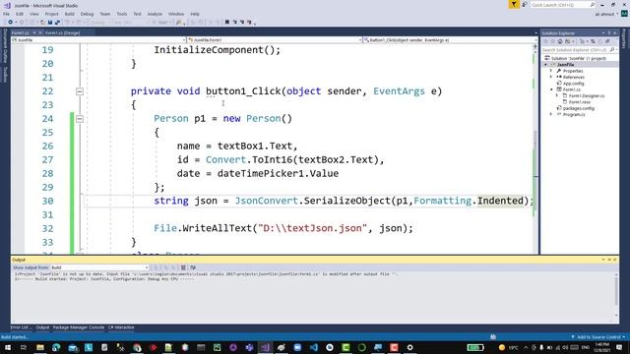This screenshot has width=630, height=354.
Task: Expand the Properties node in Solution Explorer
Action: pyautogui.click(x=551, y=71)
